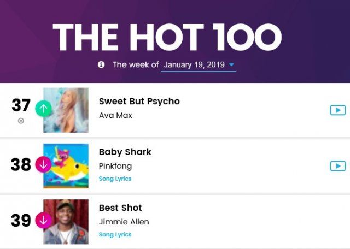350x249 pixels.
Task: Open the week date dropdown arrow
Action: pos(232,65)
